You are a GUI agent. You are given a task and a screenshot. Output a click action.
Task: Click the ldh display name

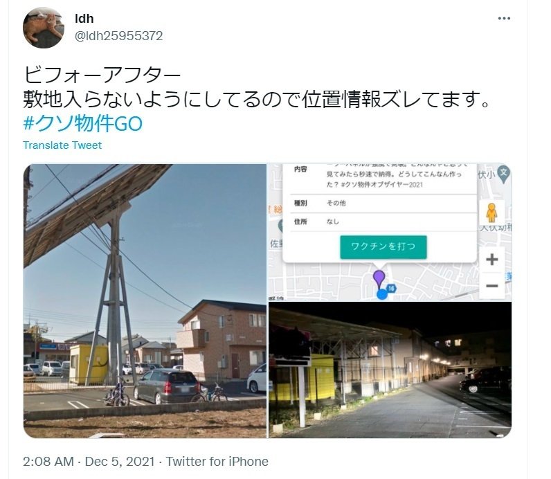point(84,18)
